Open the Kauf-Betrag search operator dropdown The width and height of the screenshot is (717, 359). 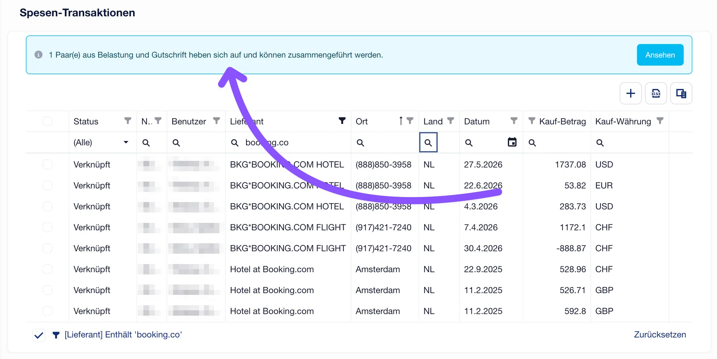click(x=532, y=143)
